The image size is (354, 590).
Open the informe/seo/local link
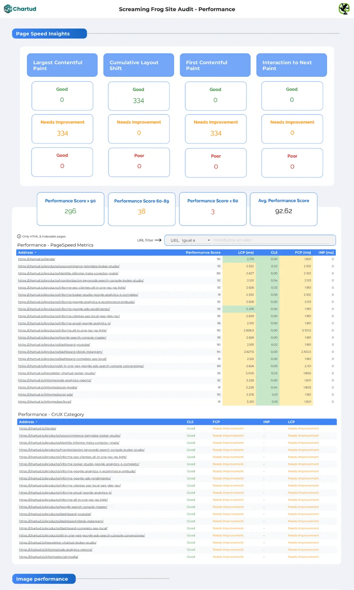tap(45, 402)
